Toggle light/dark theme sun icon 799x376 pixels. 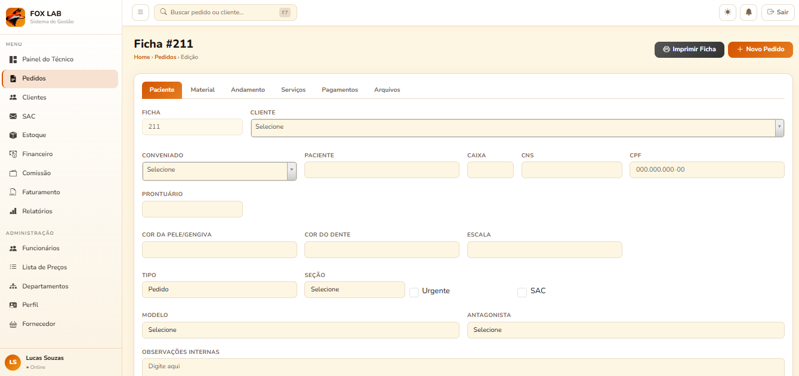pyautogui.click(x=727, y=13)
